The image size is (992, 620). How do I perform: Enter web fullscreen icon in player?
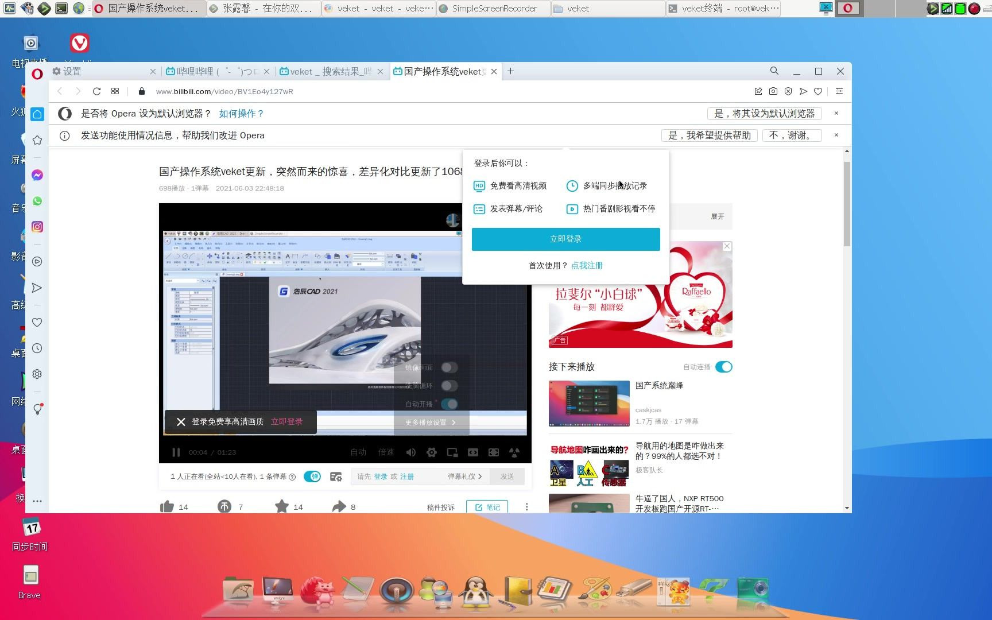point(494,452)
